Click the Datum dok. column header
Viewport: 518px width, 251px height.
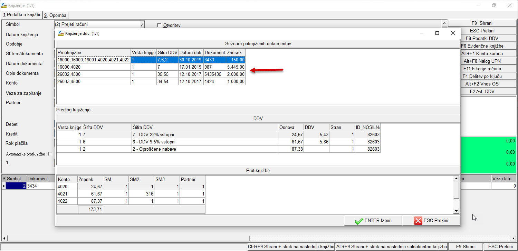(191, 52)
